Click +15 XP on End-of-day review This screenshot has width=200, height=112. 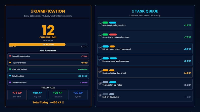tap(188, 97)
